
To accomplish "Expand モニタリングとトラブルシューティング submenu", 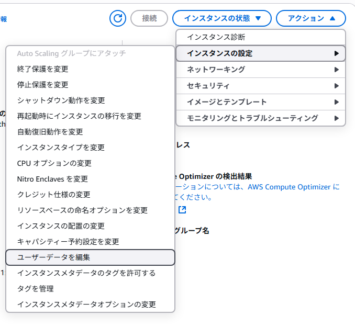I will point(261,118).
